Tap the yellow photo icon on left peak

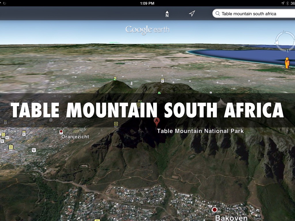(115, 78)
